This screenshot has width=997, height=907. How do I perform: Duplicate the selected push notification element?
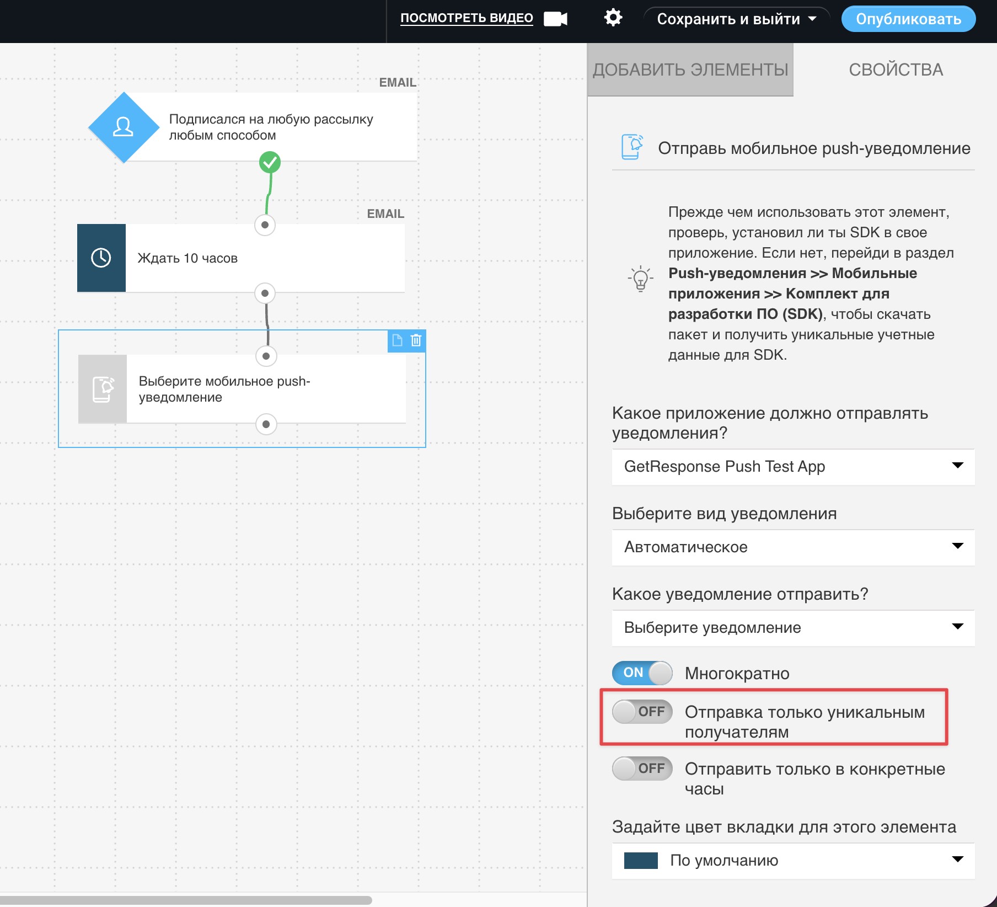(397, 340)
